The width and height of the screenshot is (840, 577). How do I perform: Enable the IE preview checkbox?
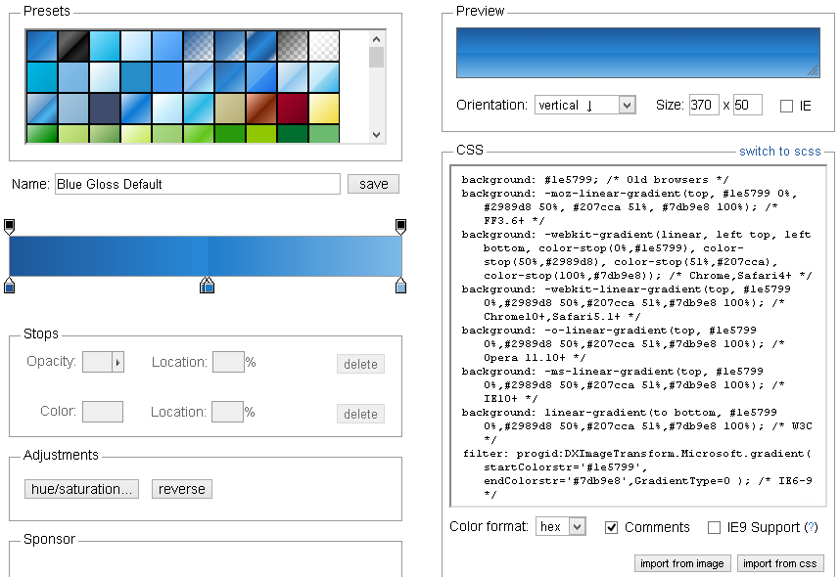click(x=786, y=106)
